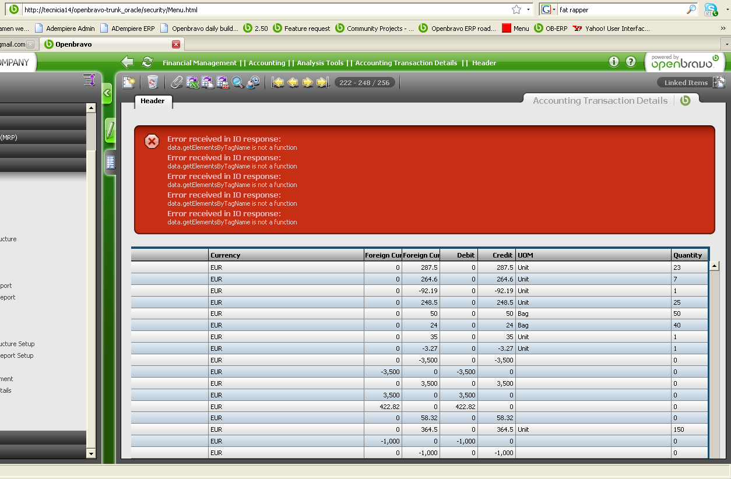Switch to grid view mode

point(110,163)
